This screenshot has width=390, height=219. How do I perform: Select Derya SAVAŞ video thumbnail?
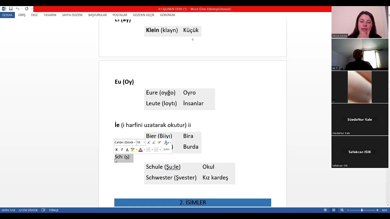click(360, 22)
